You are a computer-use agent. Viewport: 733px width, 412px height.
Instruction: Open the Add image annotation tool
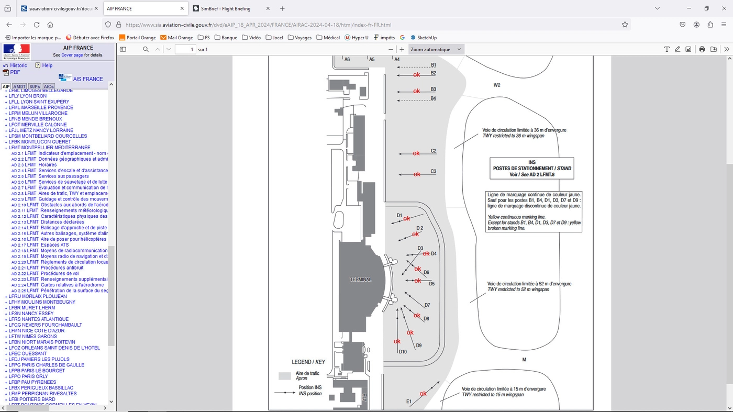point(688,49)
